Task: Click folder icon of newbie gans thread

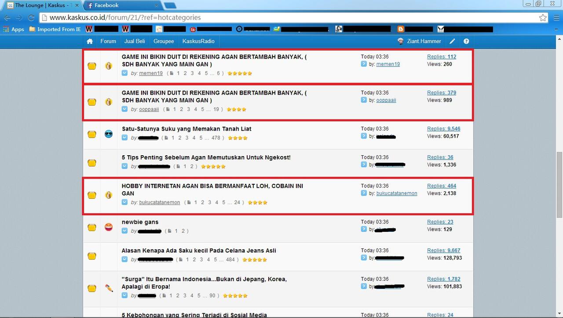Action: click(x=91, y=227)
